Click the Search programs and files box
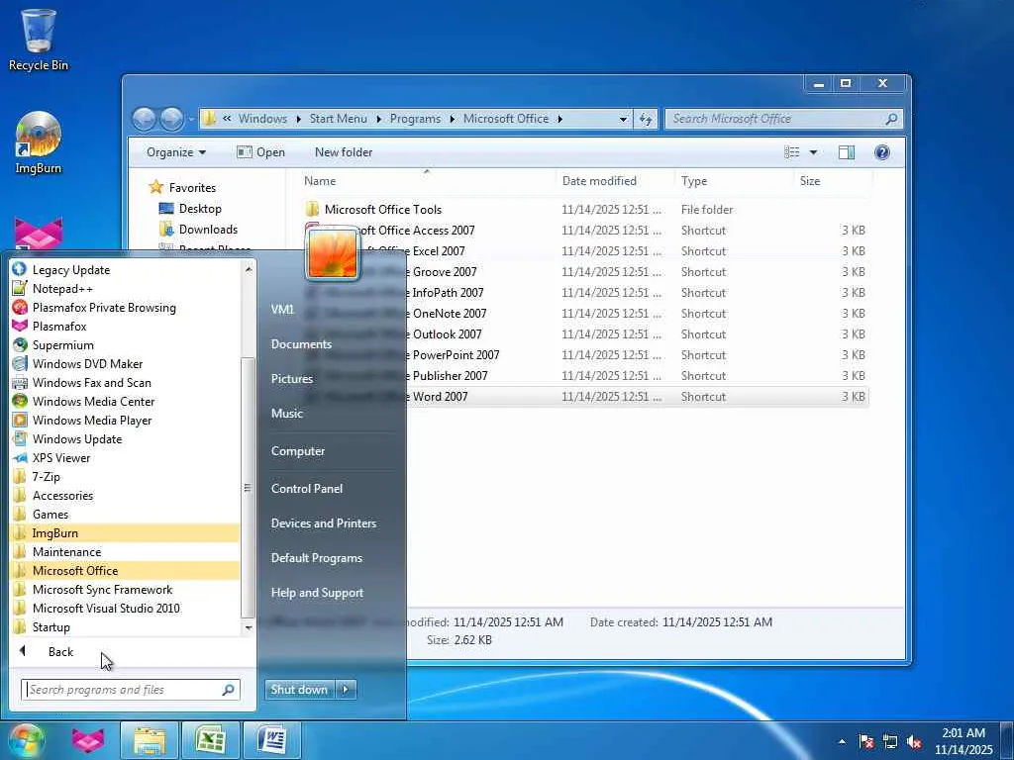Viewport: 1014px width, 760px height. click(130, 690)
